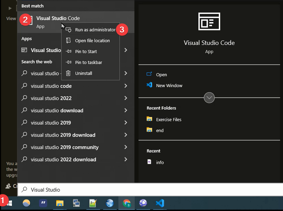283x211 pixels.
Task: Select Pin to taskbar
Action: 90,62
